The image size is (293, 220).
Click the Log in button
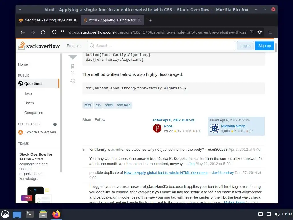tap(245, 46)
